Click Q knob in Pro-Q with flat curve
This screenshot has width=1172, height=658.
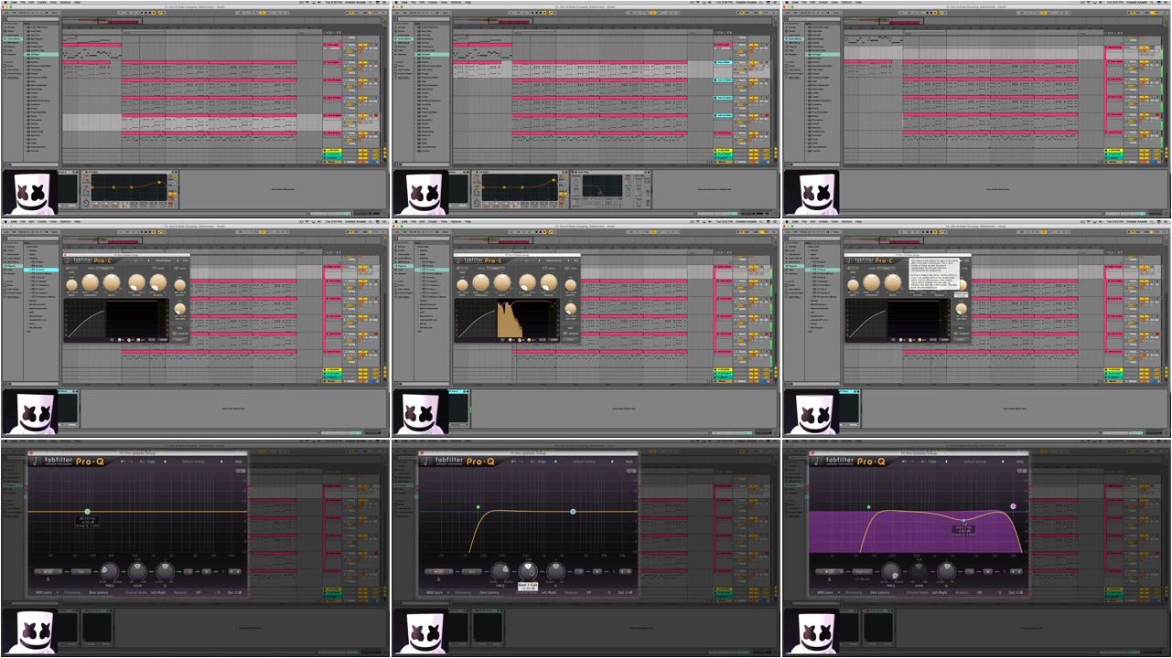(164, 570)
